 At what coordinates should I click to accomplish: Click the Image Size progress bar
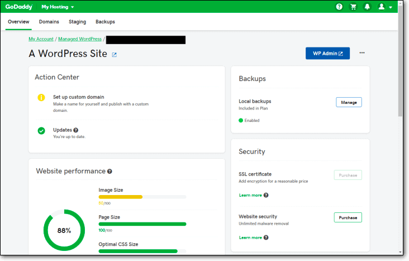coord(142,197)
